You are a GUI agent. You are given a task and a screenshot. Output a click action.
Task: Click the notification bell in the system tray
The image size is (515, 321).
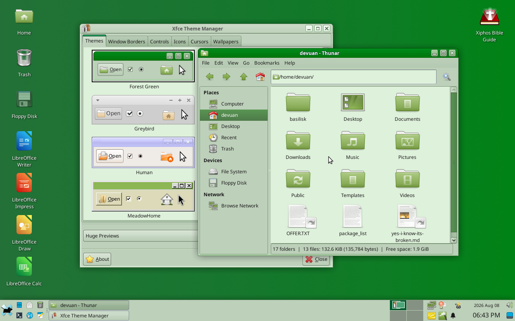tap(453, 316)
